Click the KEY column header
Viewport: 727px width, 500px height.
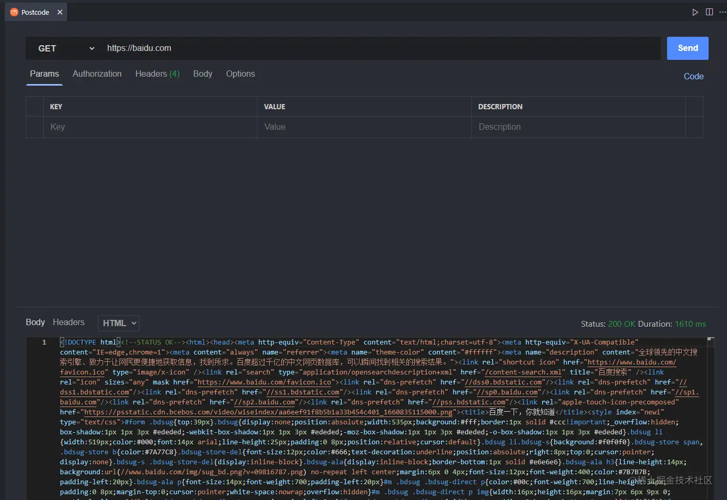coord(56,107)
